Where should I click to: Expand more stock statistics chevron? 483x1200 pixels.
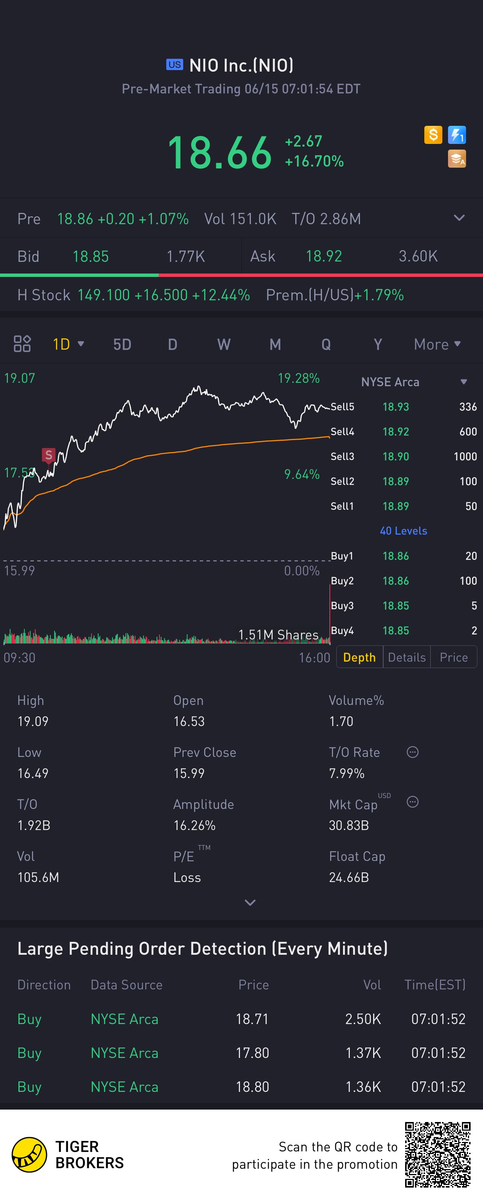click(x=250, y=903)
